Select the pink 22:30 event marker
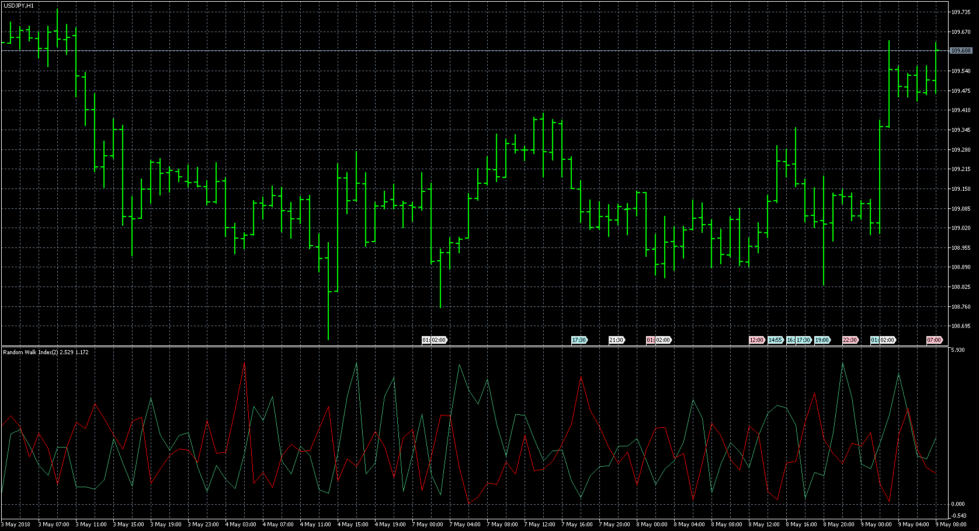The height and width of the screenshot is (531, 979). [850, 340]
